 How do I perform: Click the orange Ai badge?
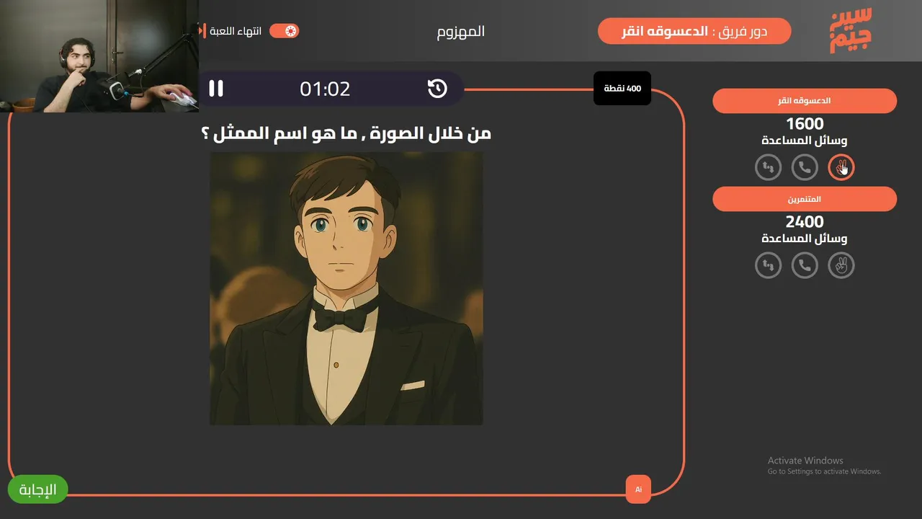(638, 489)
